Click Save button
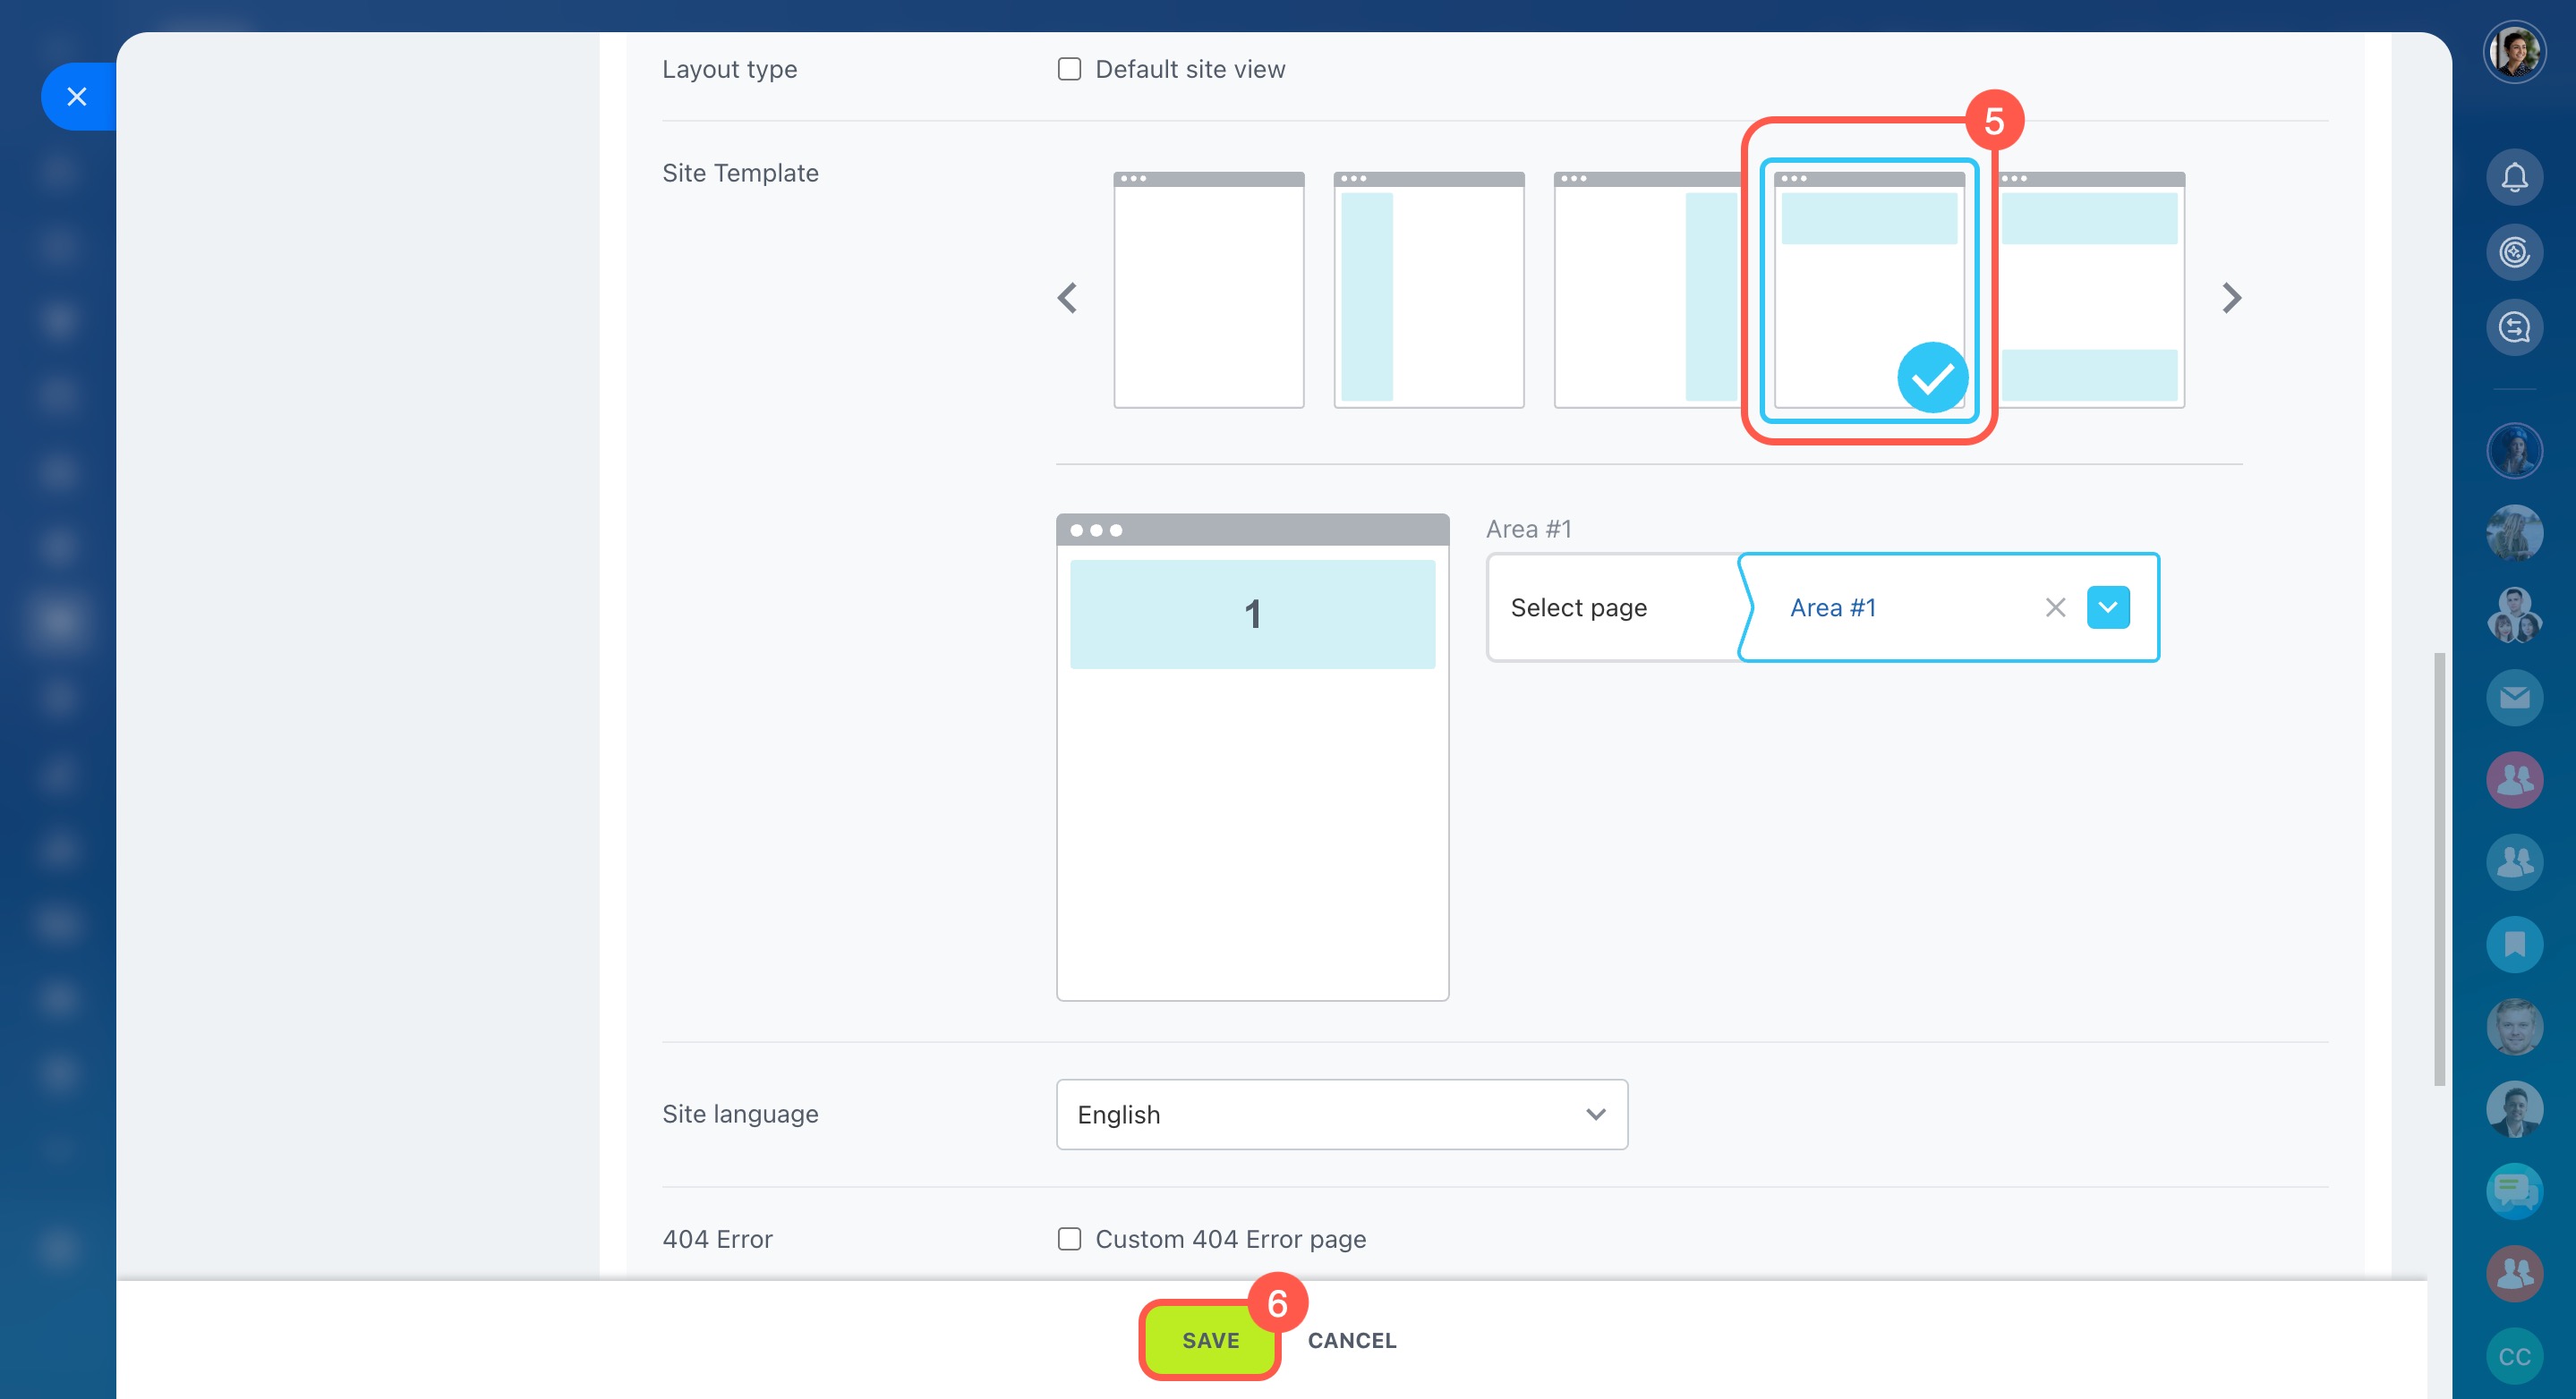Screen dimensions: 2576x1399 coord(1210,1340)
